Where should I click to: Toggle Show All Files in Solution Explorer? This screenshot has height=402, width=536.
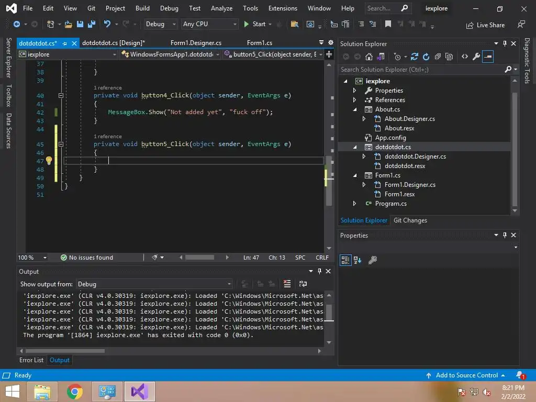pos(449,57)
